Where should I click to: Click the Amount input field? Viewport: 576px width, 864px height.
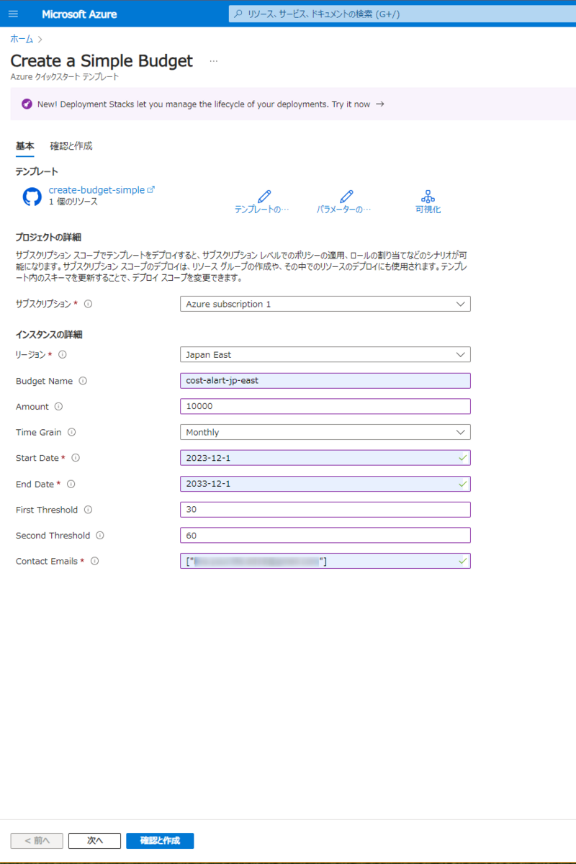click(325, 406)
